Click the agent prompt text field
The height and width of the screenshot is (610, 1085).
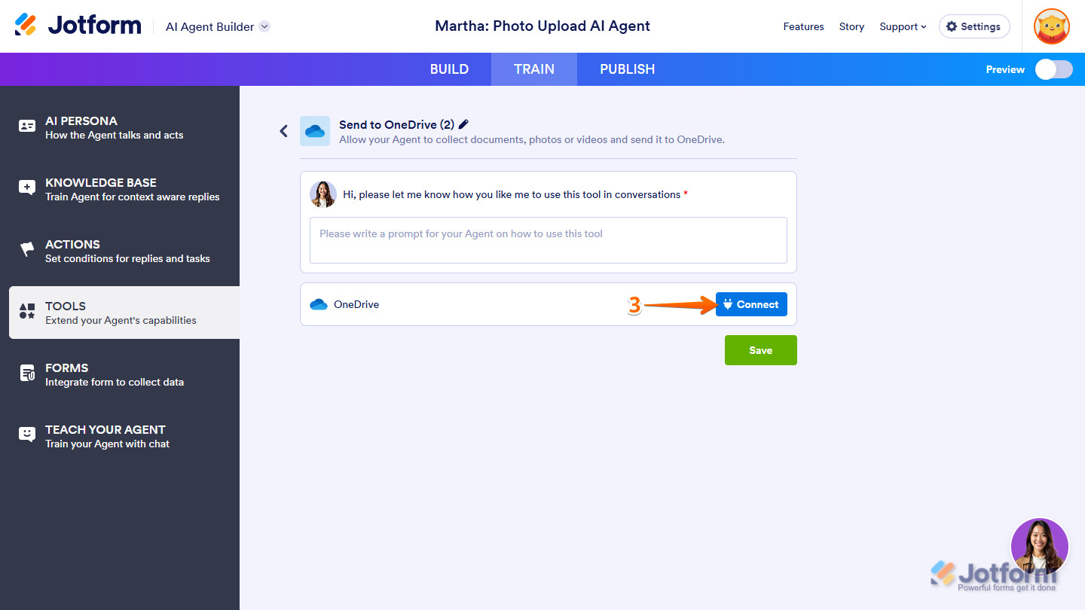point(549,240)
